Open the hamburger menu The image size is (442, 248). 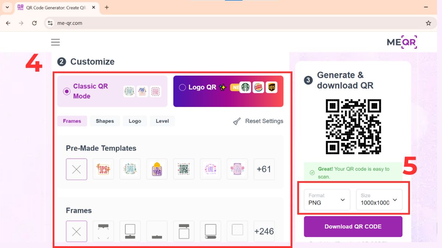point(55,42)
